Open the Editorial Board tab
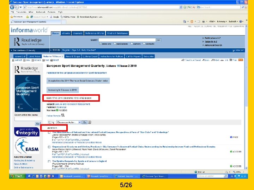This screenshot has height=190, width=254. [x=90, y=56]
